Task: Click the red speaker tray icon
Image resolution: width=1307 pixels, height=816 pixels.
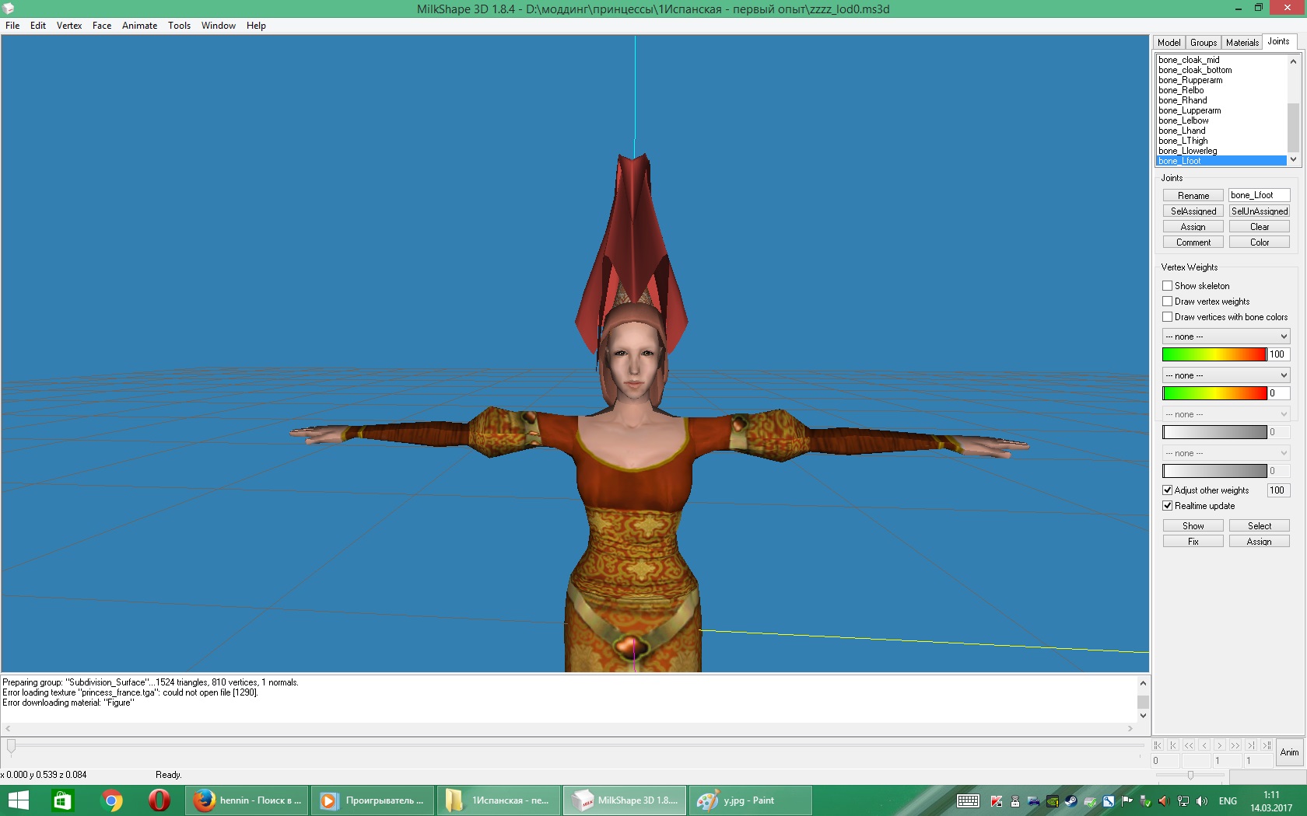Action: 1165,801
